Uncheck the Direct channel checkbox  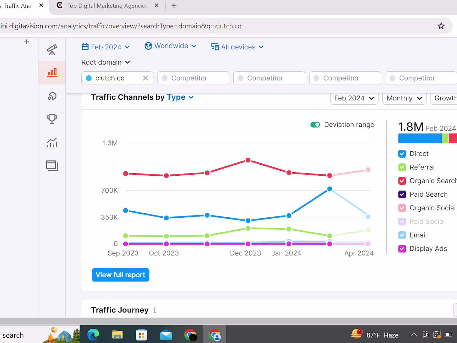(x=402, y=154)
